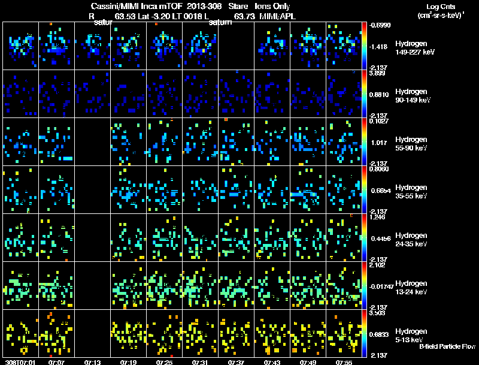The width and height of the screenshot is (479, 365).
Task: Click the MIMI/APL credit text
Action: click(x=277, y=16)
